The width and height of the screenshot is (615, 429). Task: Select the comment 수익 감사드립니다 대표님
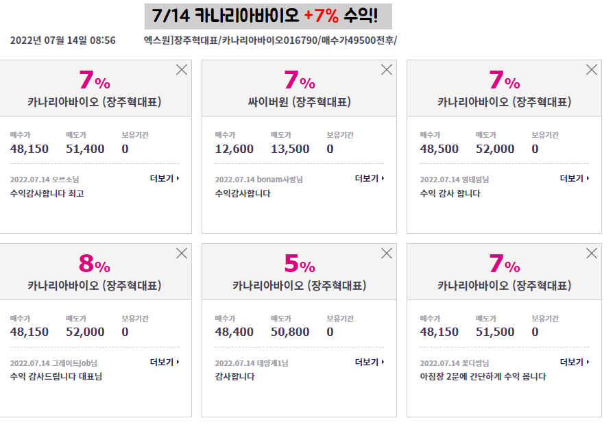coord(56,376)
